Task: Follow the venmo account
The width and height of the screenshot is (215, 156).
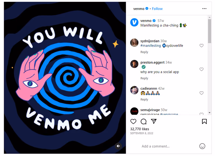Action: (157, 9)
